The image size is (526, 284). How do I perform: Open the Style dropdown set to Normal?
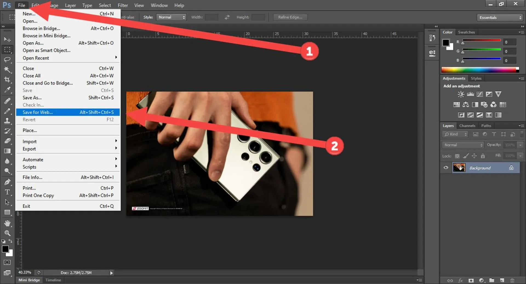pyautogui.click(x=171, y=17)
